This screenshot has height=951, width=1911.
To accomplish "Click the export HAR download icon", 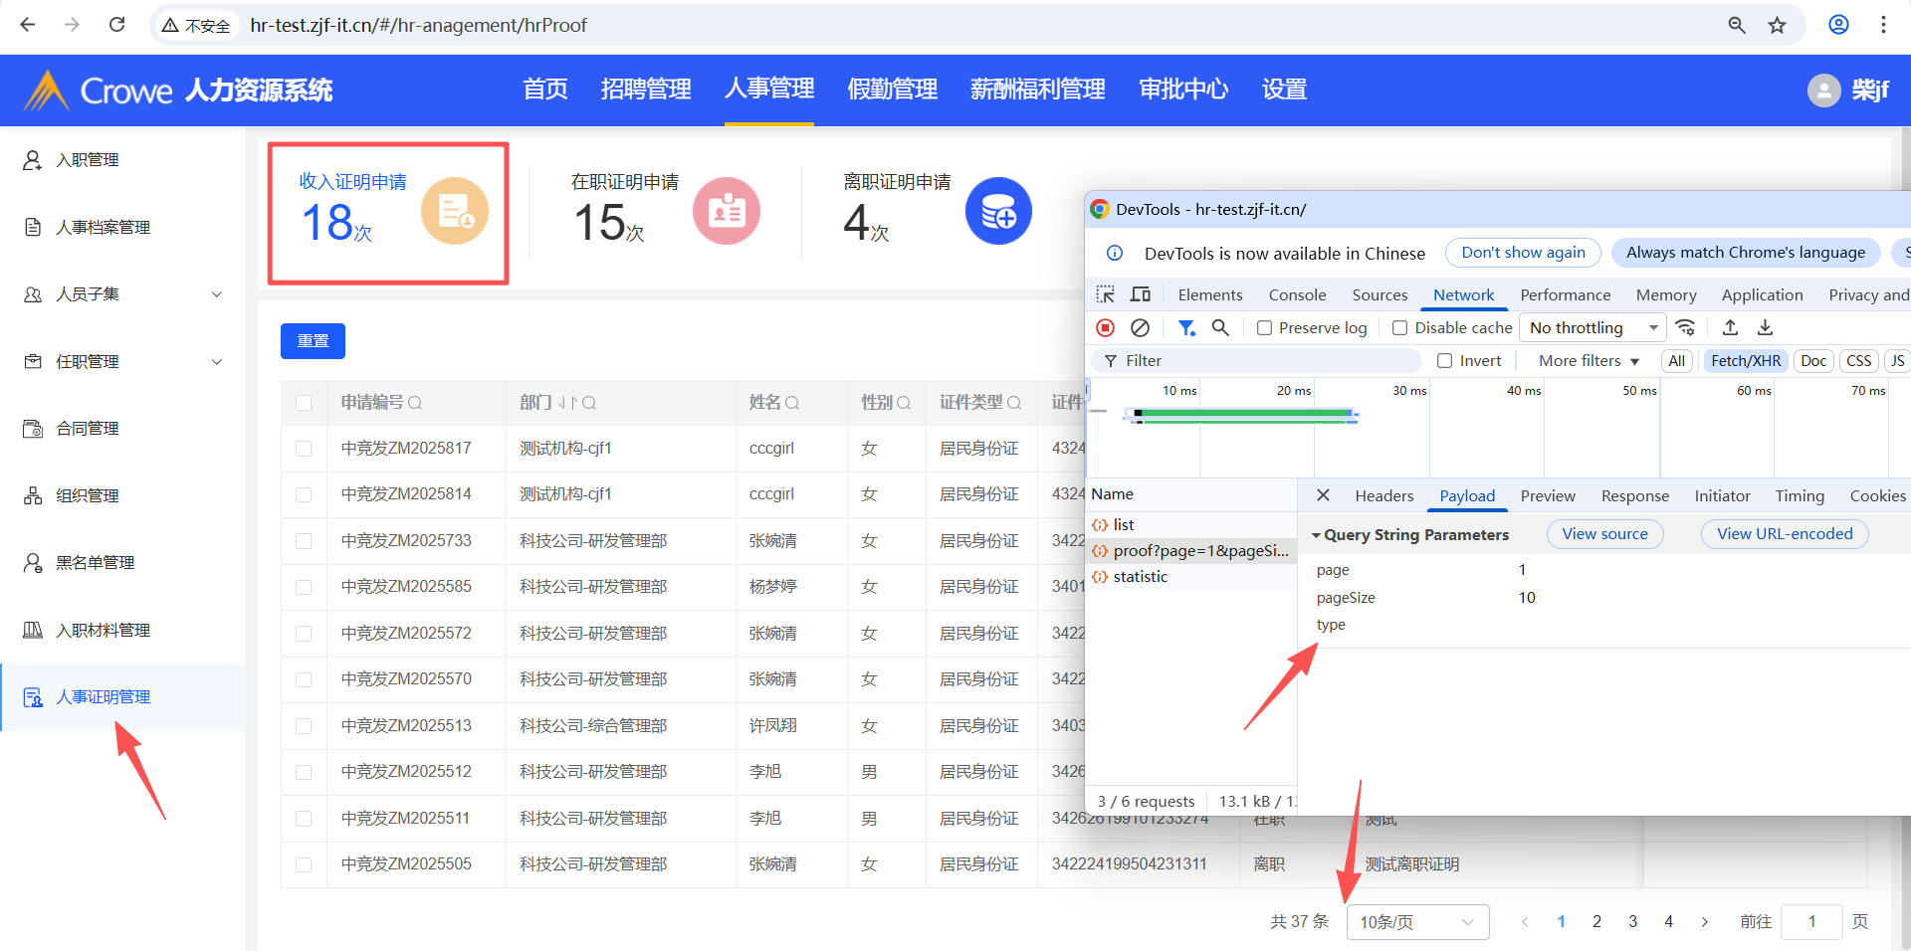I will (1765, 328).
